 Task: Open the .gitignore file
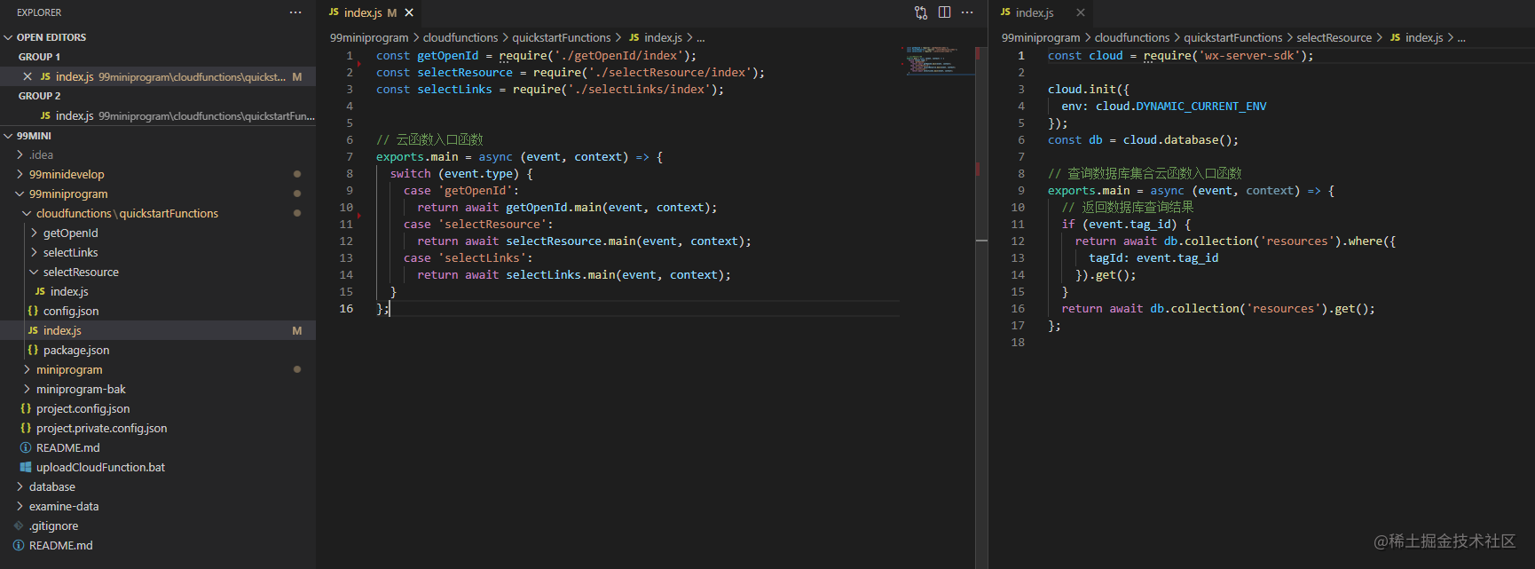(x=158, y=526)
